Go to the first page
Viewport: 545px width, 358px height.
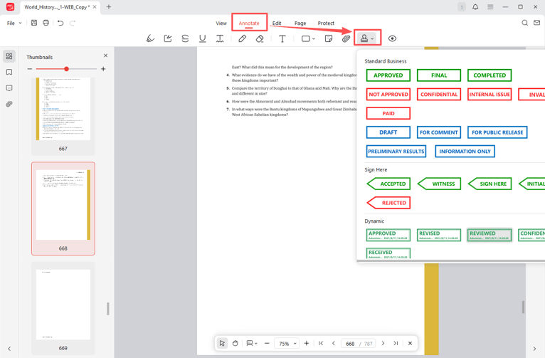321,343
